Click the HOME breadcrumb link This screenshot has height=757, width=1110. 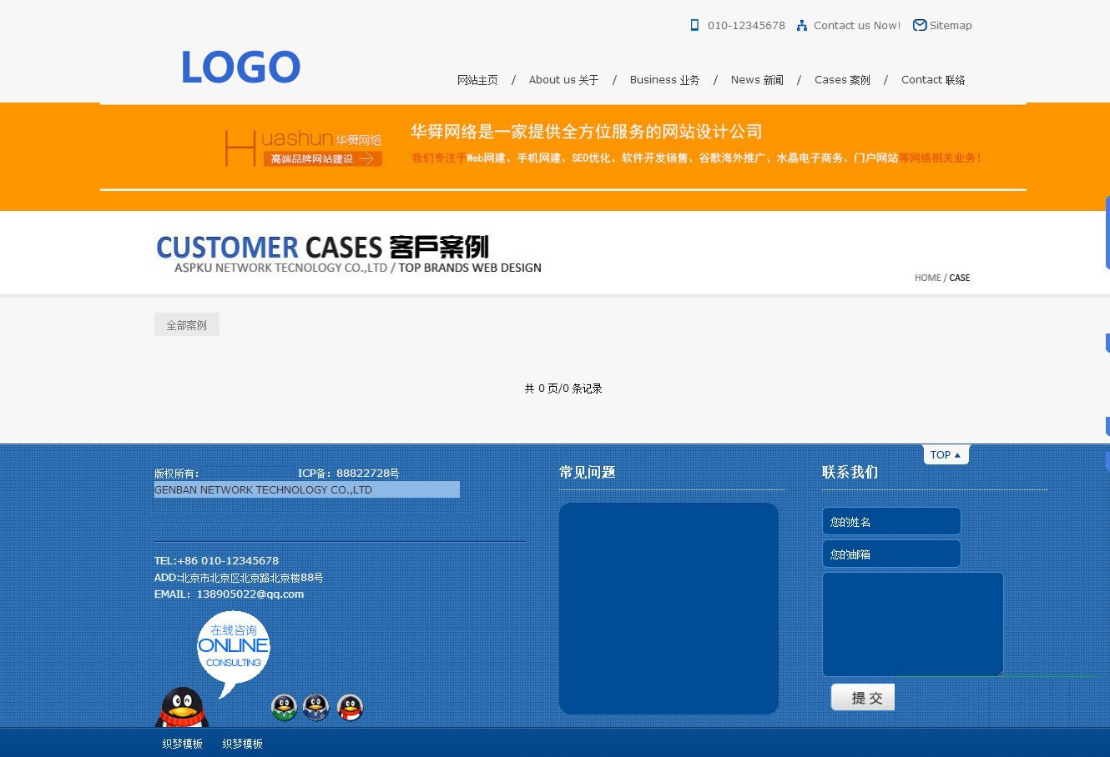[x=927, y=278]
